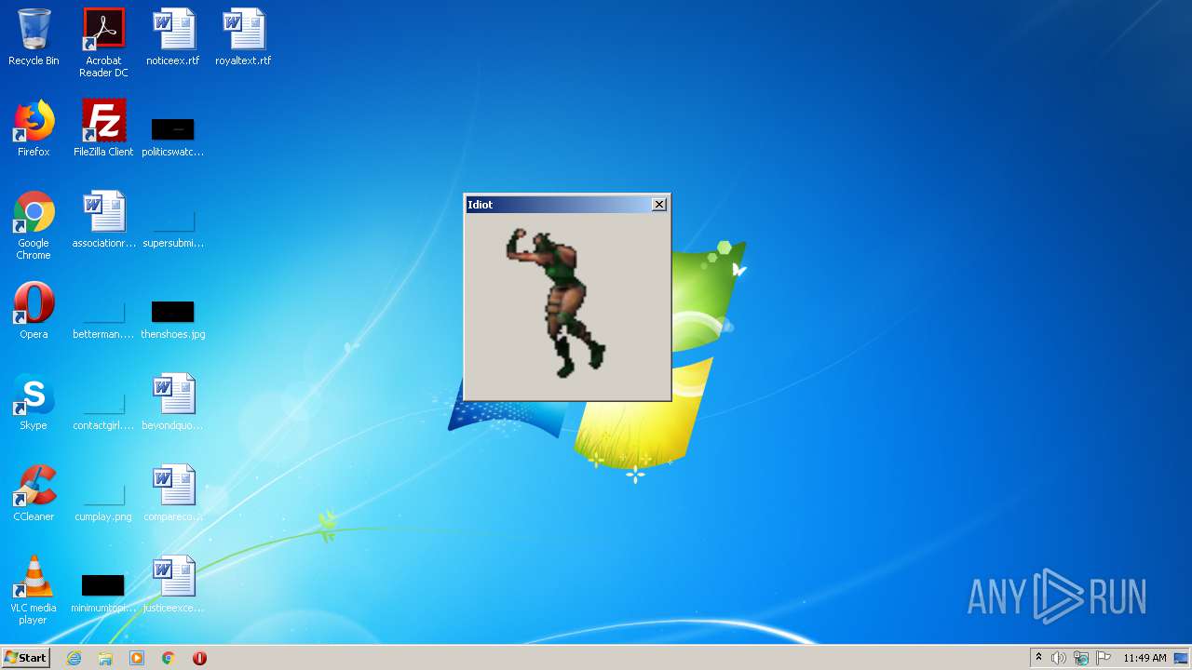Select associationr... Word document

pos(103,220)
